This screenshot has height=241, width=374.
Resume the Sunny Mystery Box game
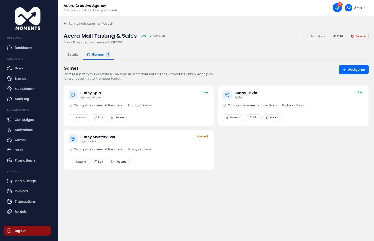(x=119, y=162)
